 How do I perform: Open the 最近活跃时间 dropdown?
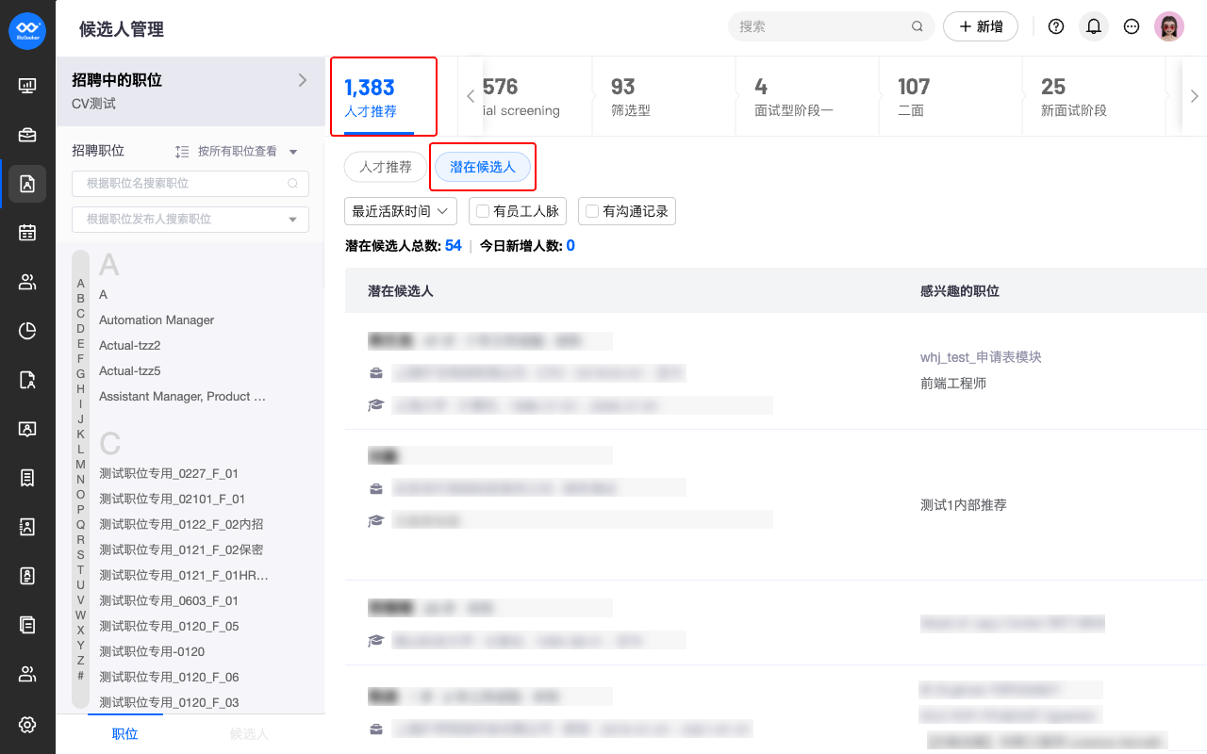(401, 211)
